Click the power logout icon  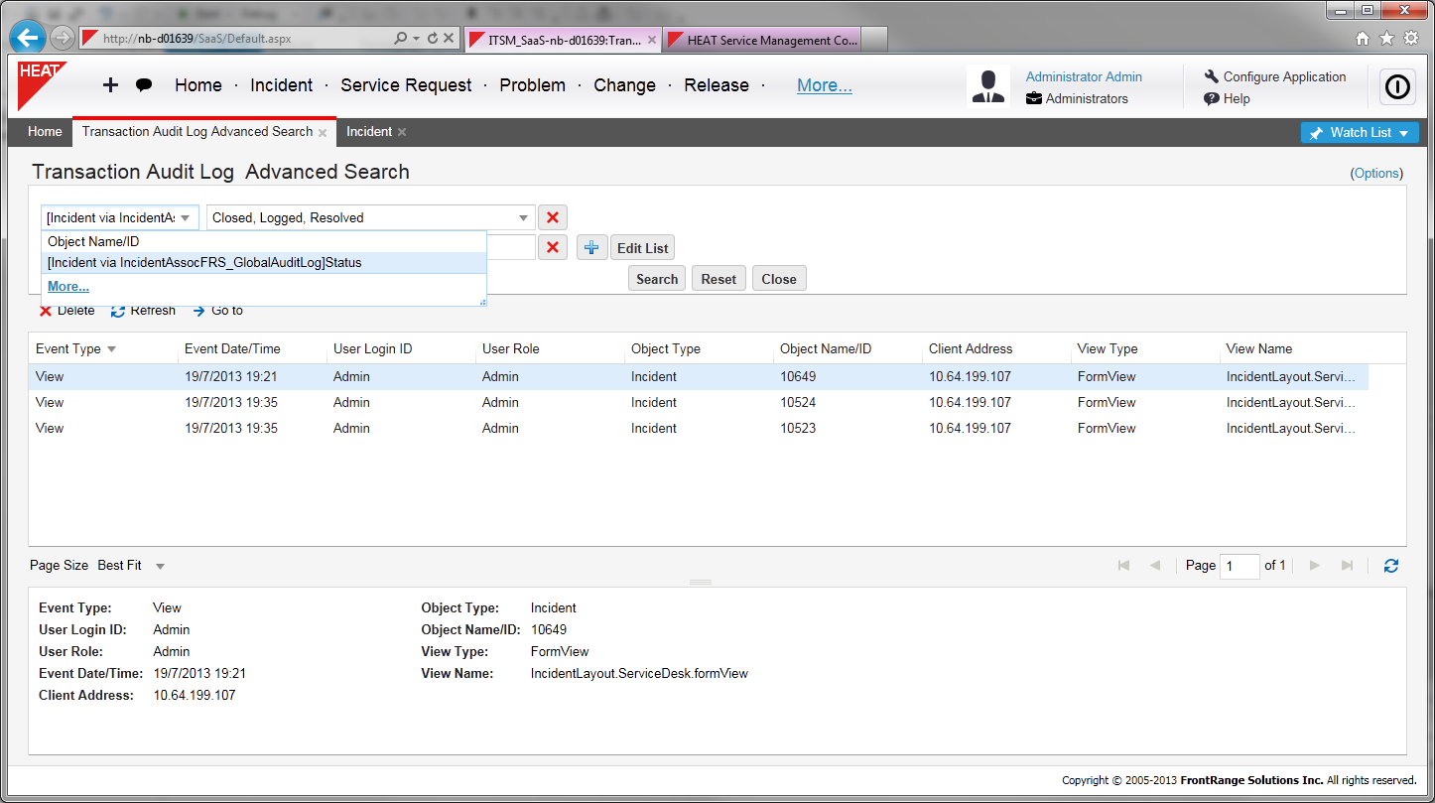[x=1397, y=87]
